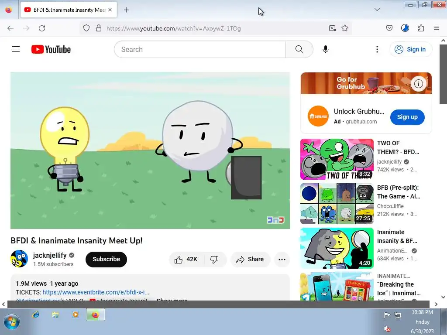Open Windows Explorer from taskbar
447x335 pixels.
pyautogui.click(x=55, y=314)
